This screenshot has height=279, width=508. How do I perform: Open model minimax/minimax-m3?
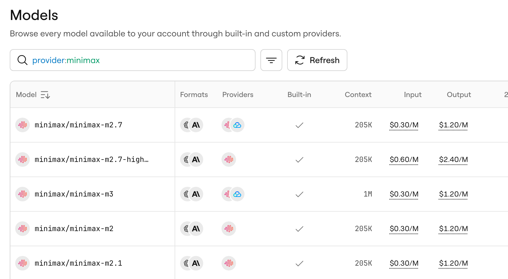[x=74, y=194]
